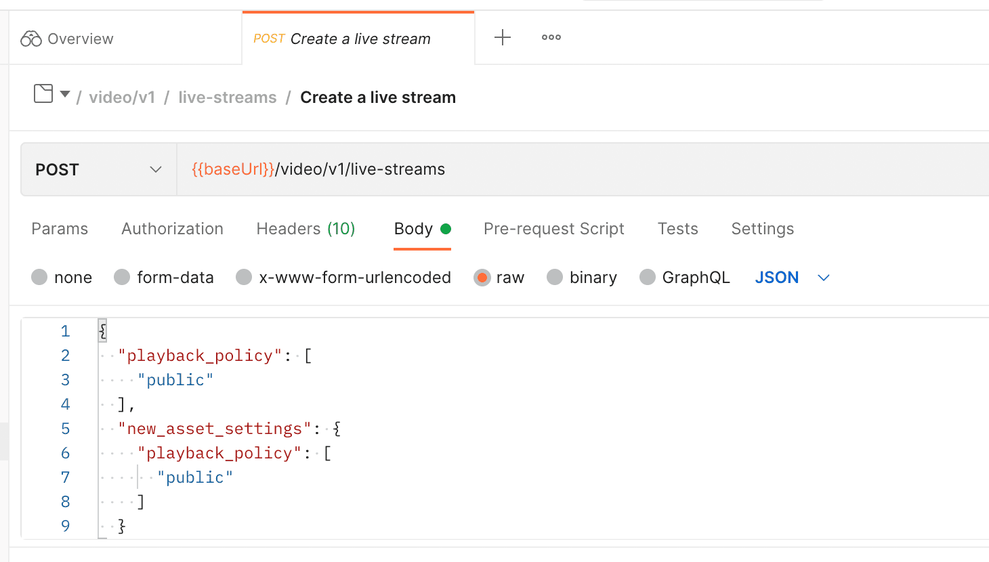Open the Overview tab via binoculars icon
The height and width of the screenshot is (562, 989).
click(x=31, y=39)
